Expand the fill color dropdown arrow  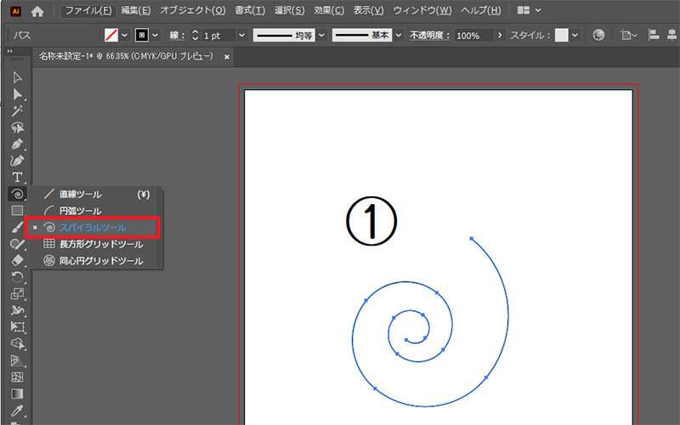[125, 36]
